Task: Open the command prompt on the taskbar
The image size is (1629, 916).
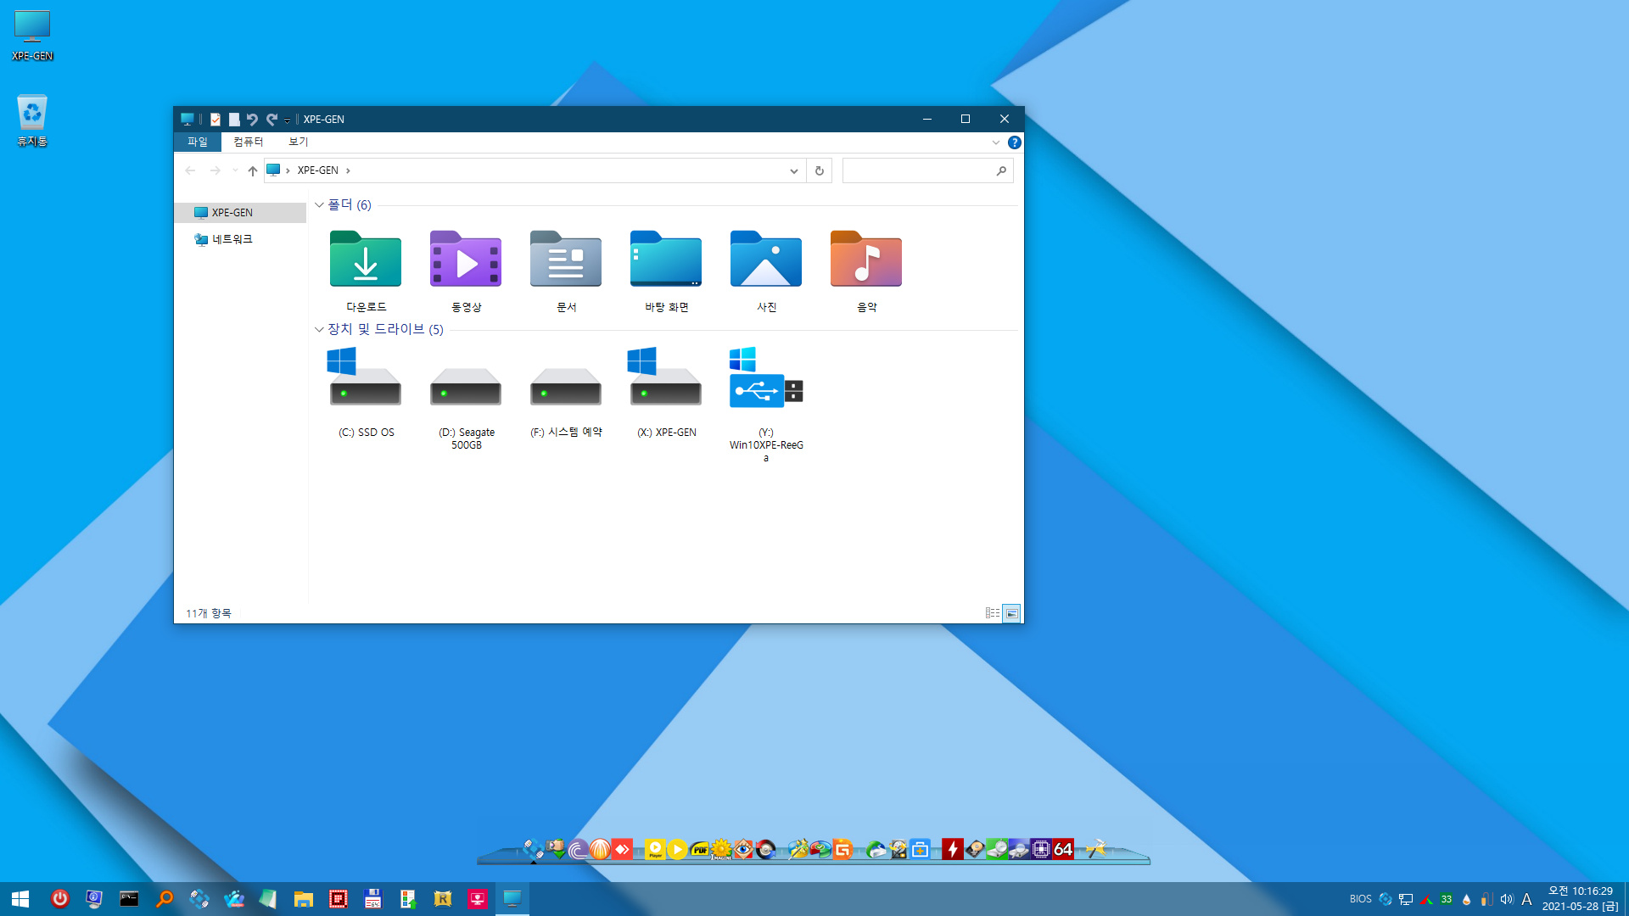Action: [129, 899]
